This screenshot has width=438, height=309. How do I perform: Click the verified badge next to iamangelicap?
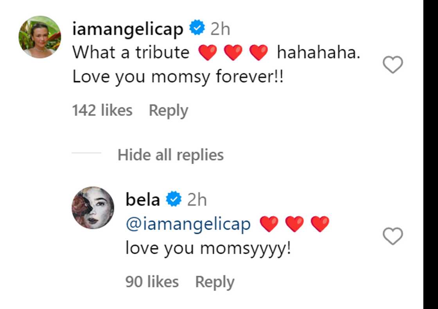[x=196, y=27]
